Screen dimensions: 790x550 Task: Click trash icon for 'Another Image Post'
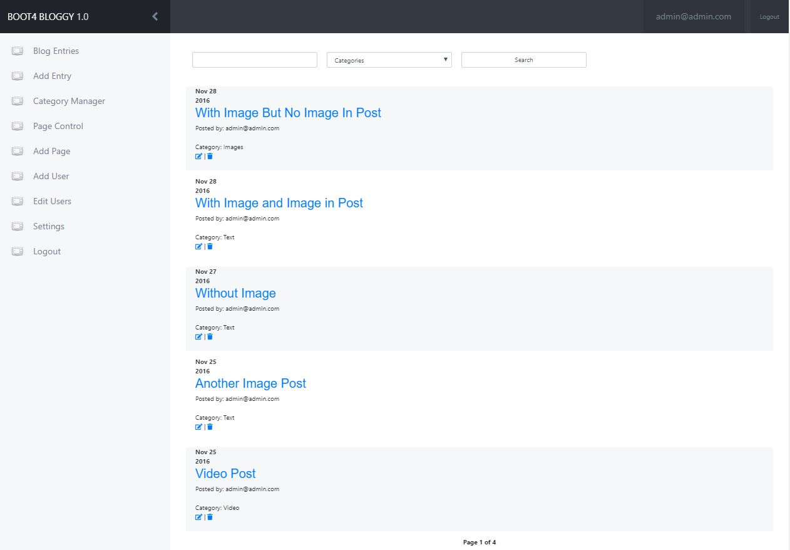(210, 427)
